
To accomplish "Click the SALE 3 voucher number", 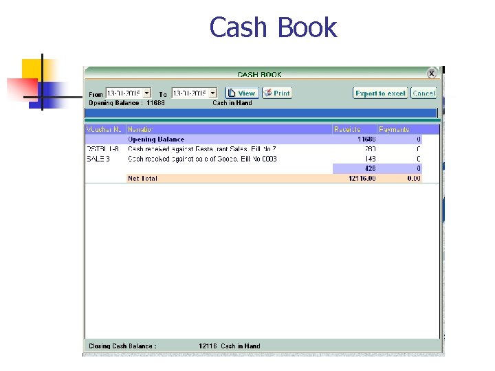I will click(x=98, y=159).
